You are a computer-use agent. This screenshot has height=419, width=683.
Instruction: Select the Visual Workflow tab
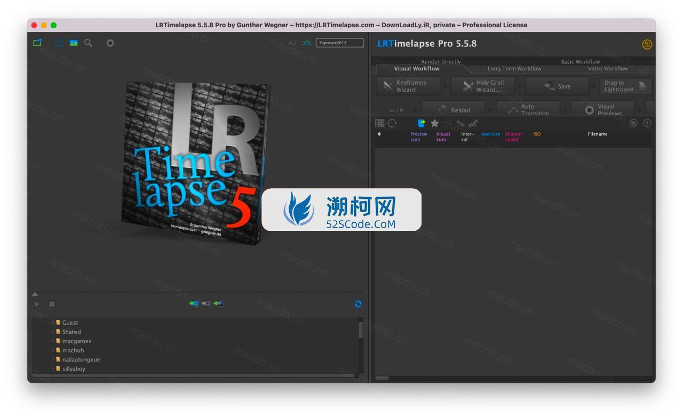[x=417, y=69]
